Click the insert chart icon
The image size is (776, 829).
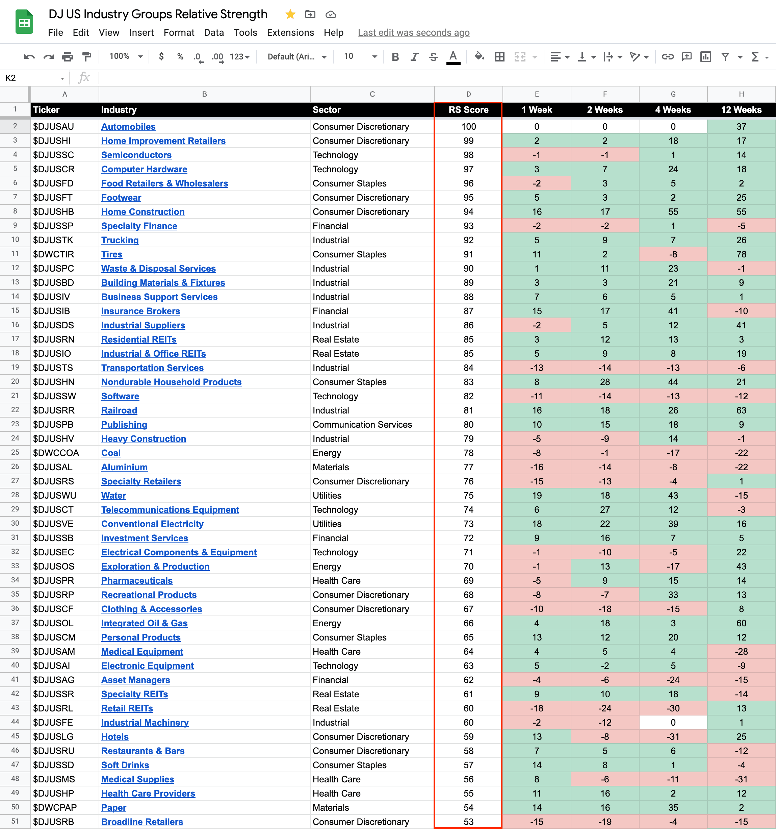[705, 57]
